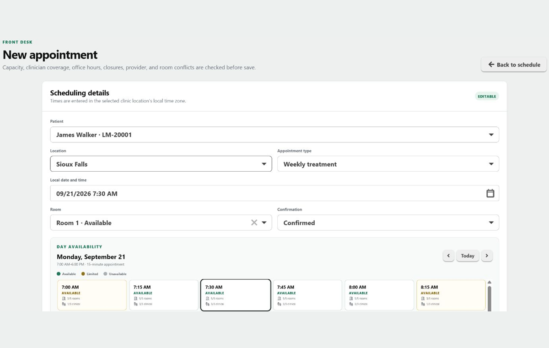The image size is (549, 348).
Task: Select the 7:45 AM time slot
Action: point(307,295)
